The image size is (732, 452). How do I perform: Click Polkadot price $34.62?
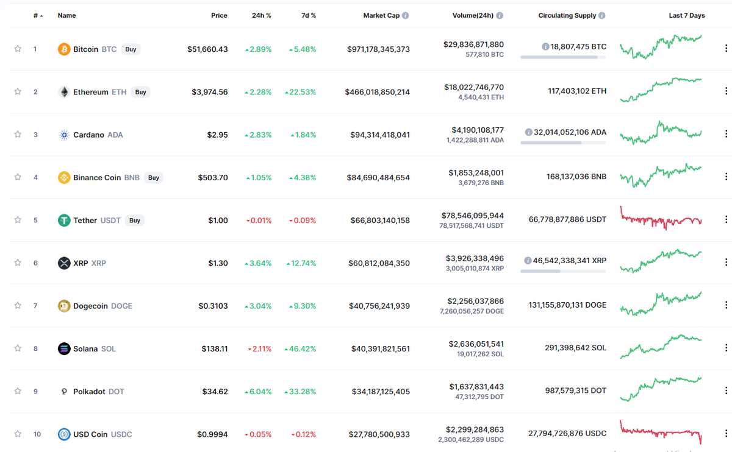215,392
